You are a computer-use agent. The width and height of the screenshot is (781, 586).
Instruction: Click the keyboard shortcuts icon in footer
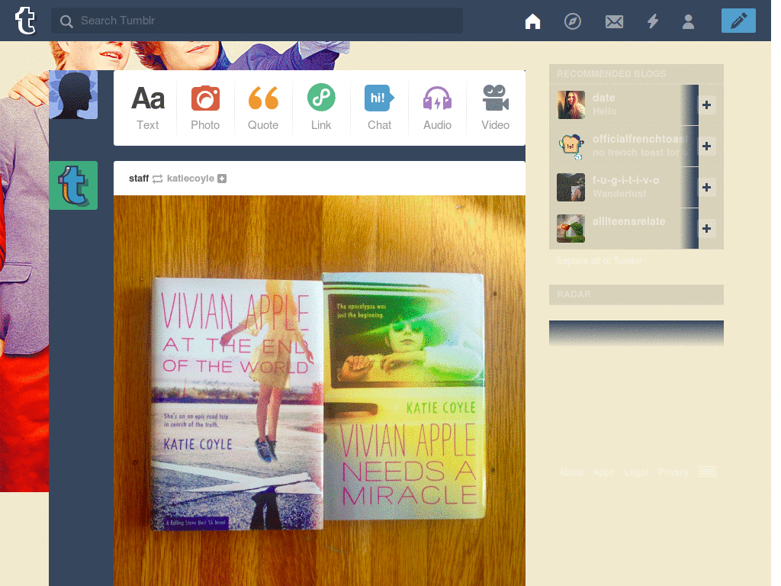pos(707,472)
